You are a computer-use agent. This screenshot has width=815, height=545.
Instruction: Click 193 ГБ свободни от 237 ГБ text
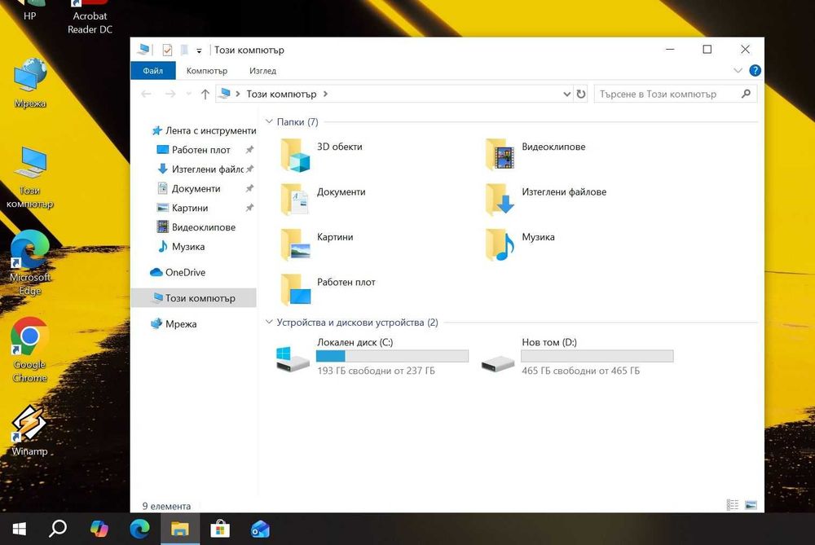point(376,371)
